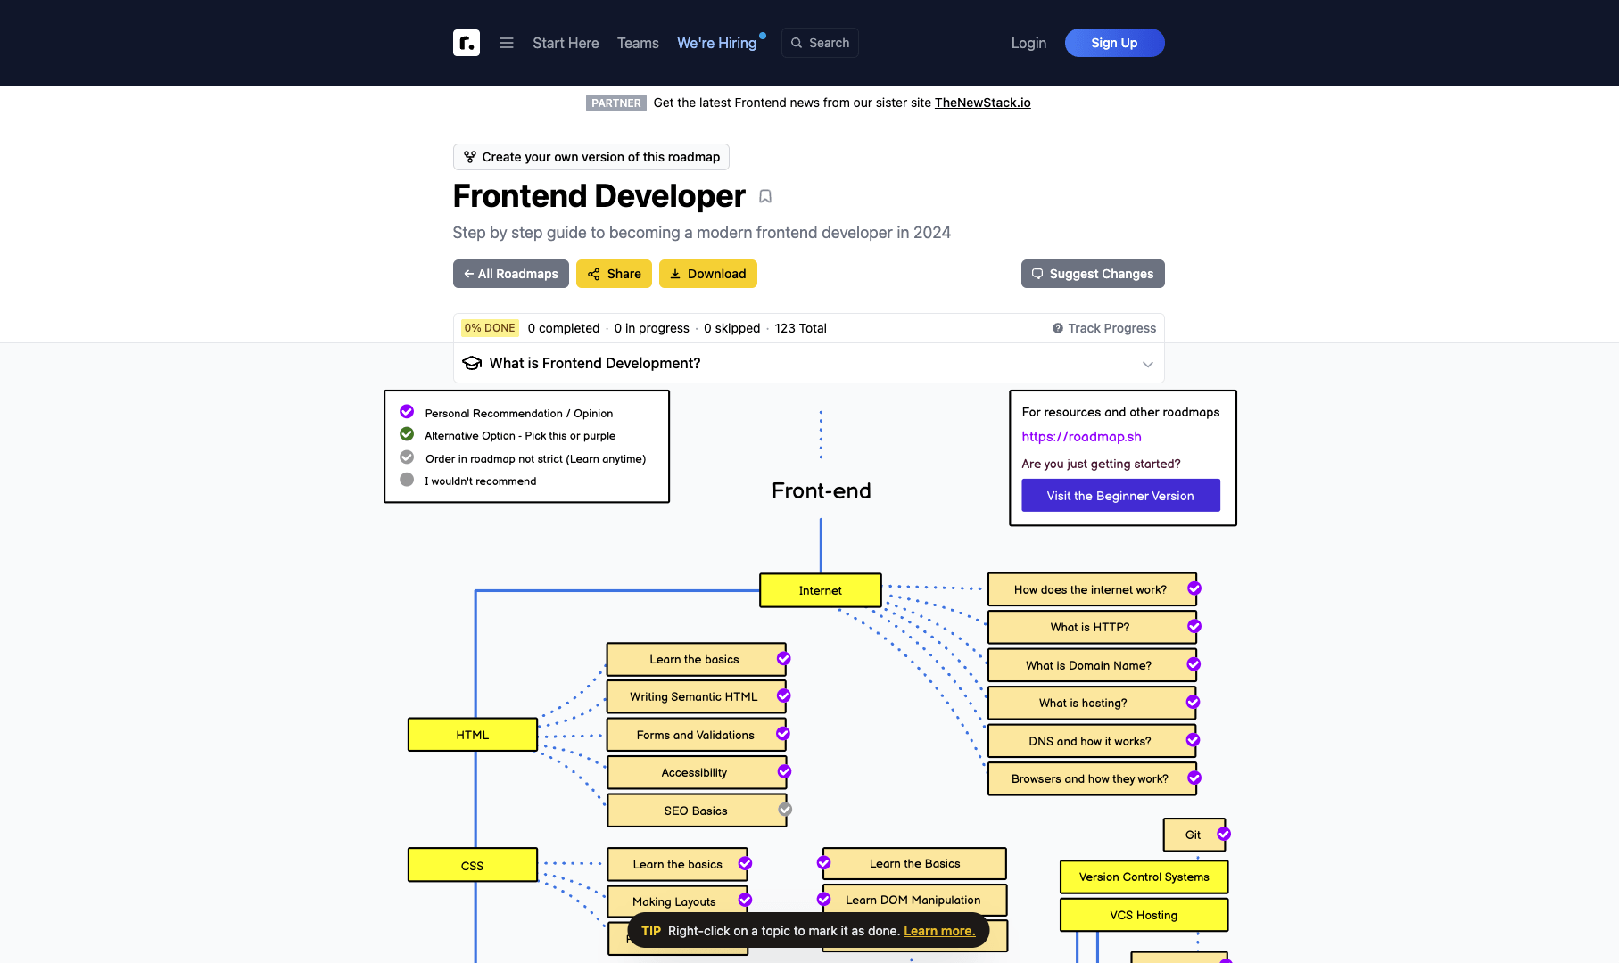Click checkmark on DNS and how it works

(x=1193, y=741)
